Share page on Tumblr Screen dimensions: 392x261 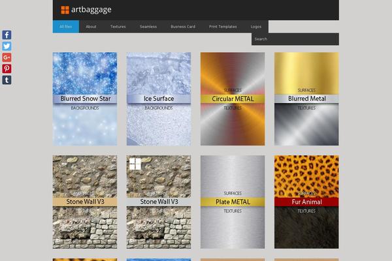click(7, 80)
